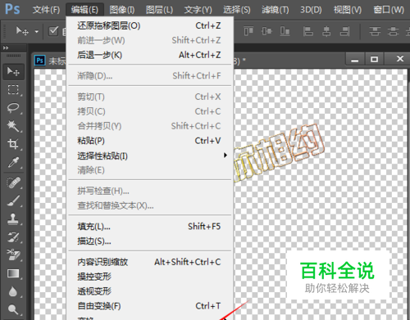Choose 粘贴(P) menu entry
The image size is (410, 320).
click(150, 141)
